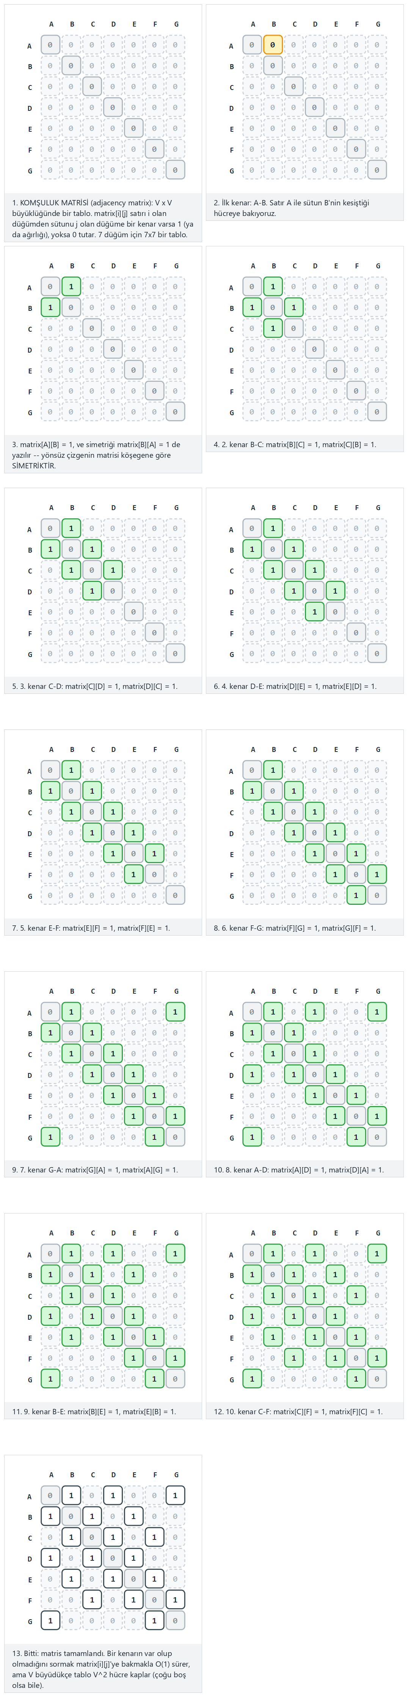Click the diagonal G-G cell in step 1 matrix
This screenshot has height=1697, width=408.
pos(175,170)
